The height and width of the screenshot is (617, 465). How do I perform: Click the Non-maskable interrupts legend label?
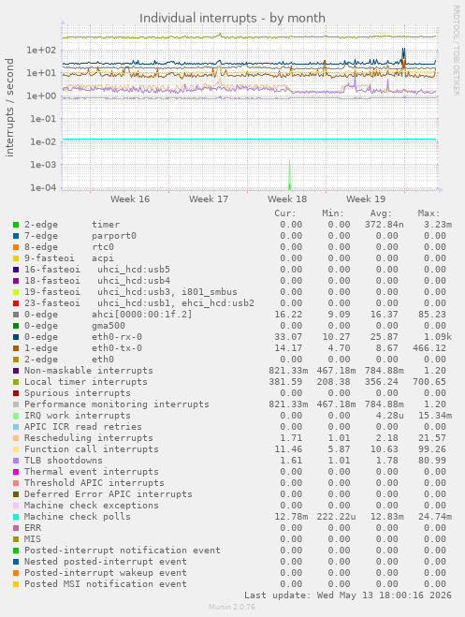pos(89,371)
